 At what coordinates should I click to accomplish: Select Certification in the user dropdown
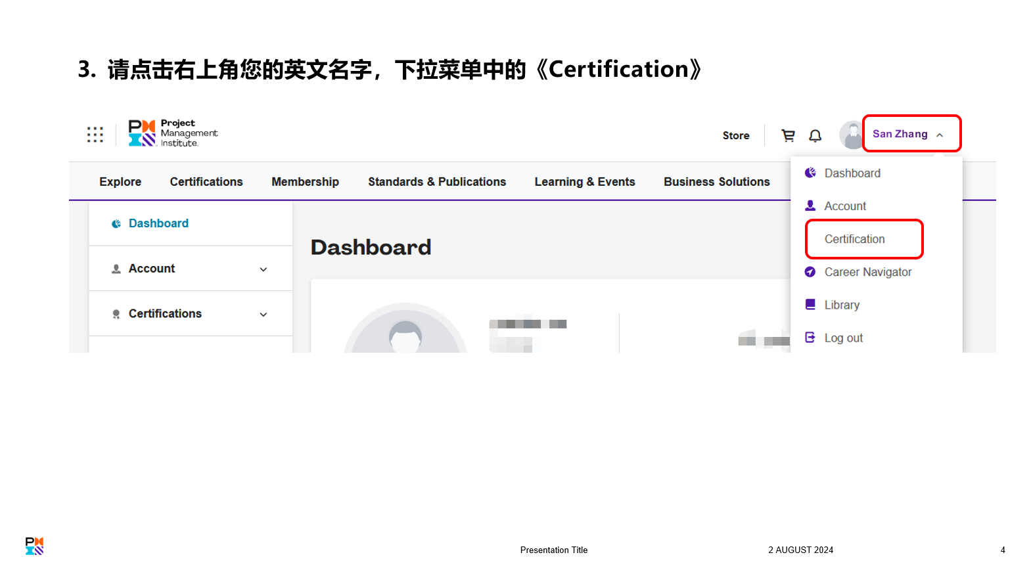855,239
